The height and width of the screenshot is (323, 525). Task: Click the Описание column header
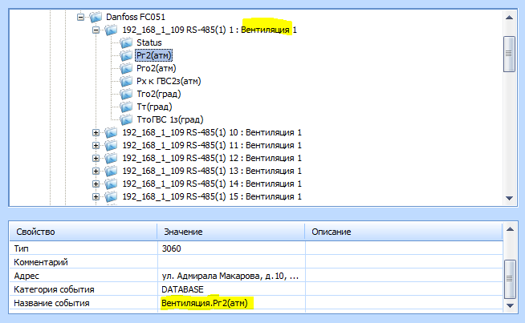coord(401,232)
